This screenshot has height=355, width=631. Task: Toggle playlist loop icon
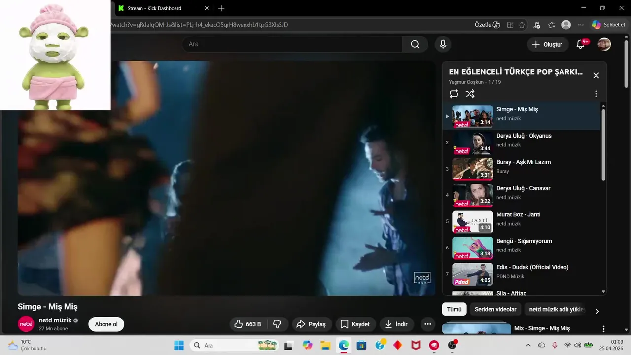(454, 94)
